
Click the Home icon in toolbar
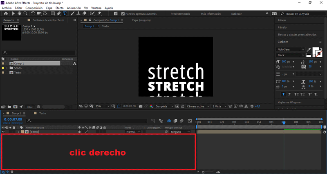tap(5, 13)
